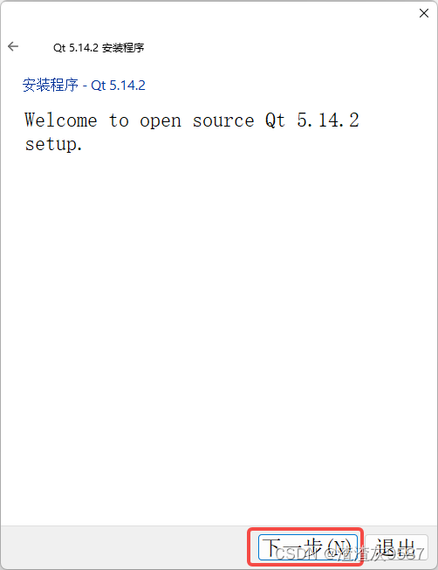438x570 pixels.
Task: Click the word to in the welcome message
Action: point(119,120)
